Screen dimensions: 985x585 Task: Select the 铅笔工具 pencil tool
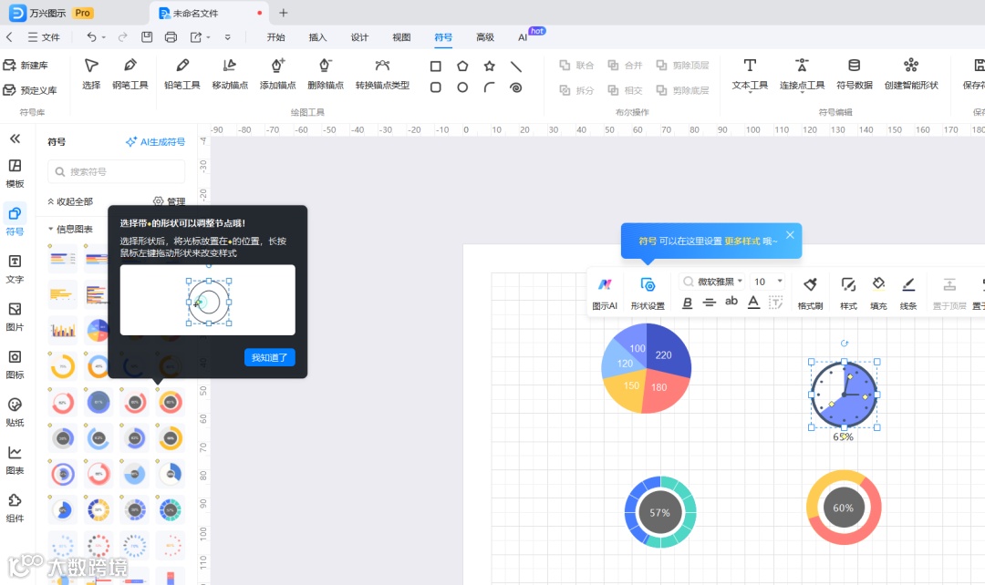182,74
